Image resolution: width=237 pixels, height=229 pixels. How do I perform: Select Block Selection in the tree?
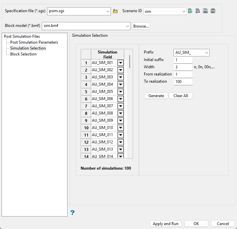(23, 54)
